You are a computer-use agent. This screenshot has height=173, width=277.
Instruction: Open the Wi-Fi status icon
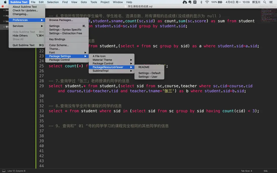[207, 2]
